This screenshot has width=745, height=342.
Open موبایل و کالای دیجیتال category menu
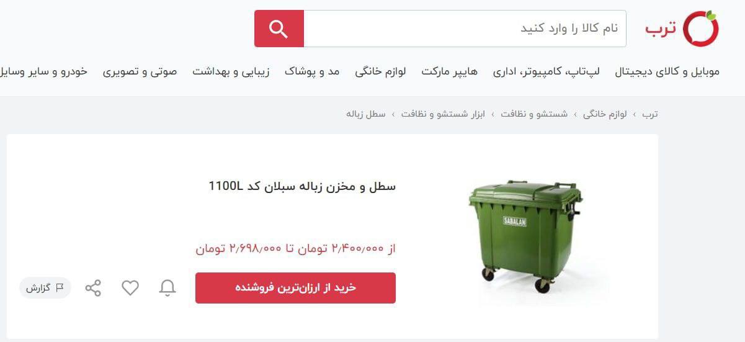[x=667, y=71]
